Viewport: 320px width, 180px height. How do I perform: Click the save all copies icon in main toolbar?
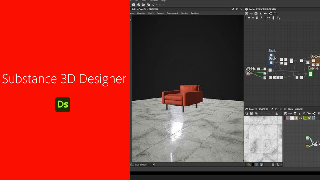[x=148, y=4]
